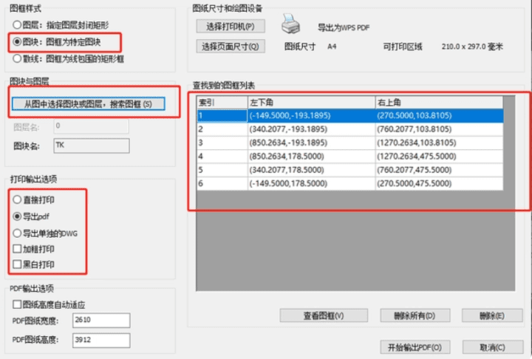Select the 直接打印 output option
This screenshot has width=532, height=359.
[17, 199]
